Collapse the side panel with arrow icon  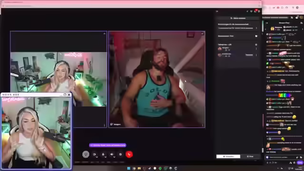pos(217,11)
